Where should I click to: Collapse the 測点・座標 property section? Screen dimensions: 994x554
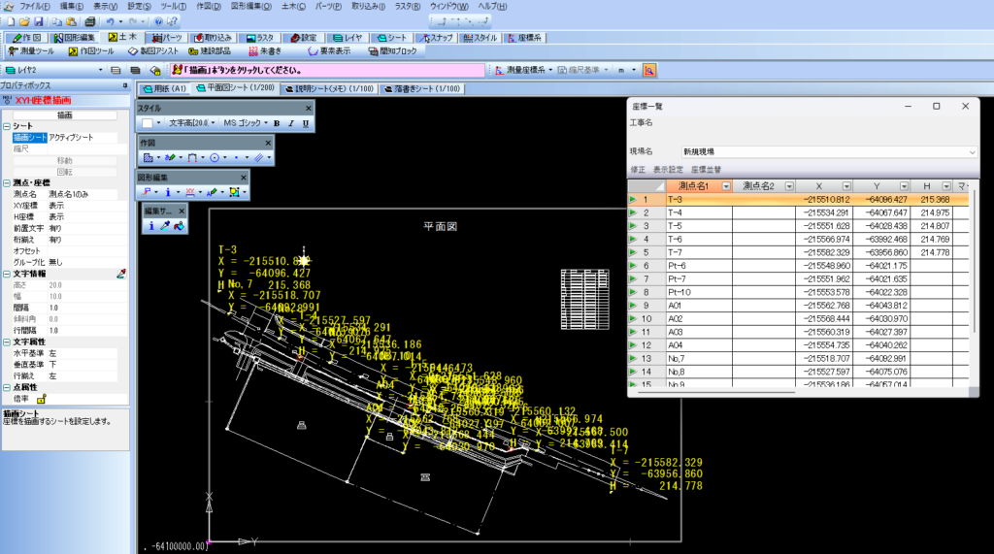pyautogui.click(x=6, y=181)
